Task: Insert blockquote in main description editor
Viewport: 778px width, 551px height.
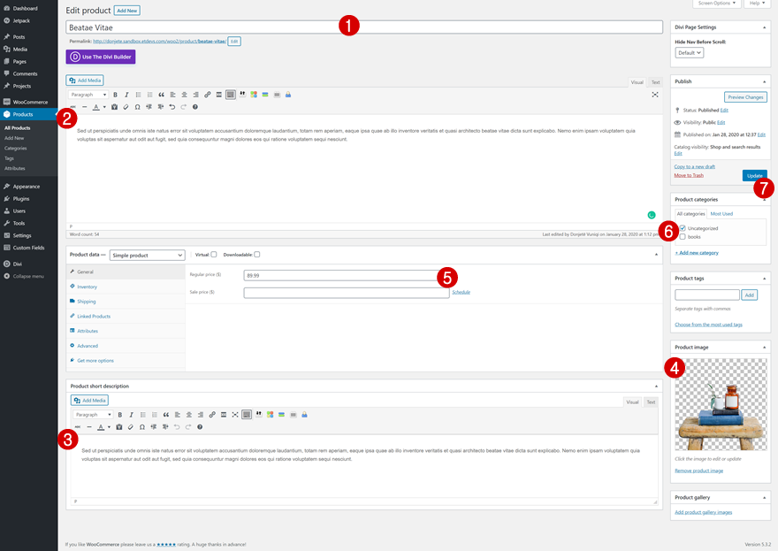Action: 161,95
